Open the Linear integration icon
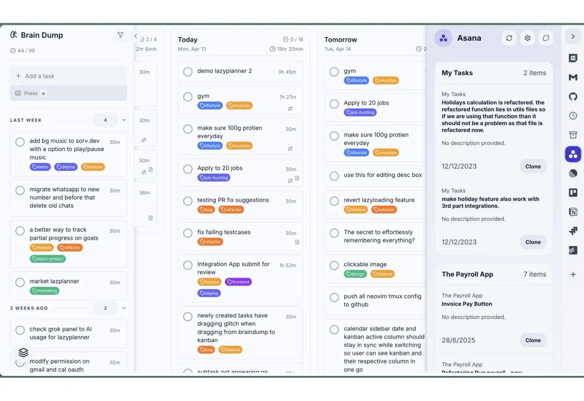The width and height of the screenshot is (584, 401). pyautogui.click(x=573, y=173)
